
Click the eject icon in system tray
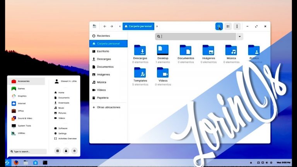click(x=251, y=163)
